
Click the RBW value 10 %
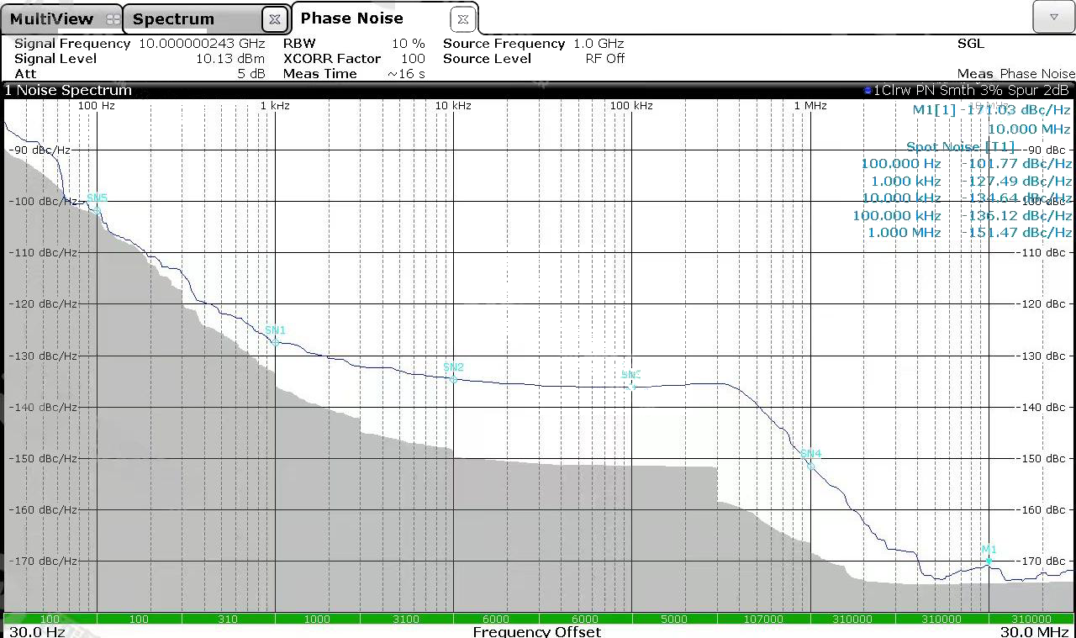(409, 43)
